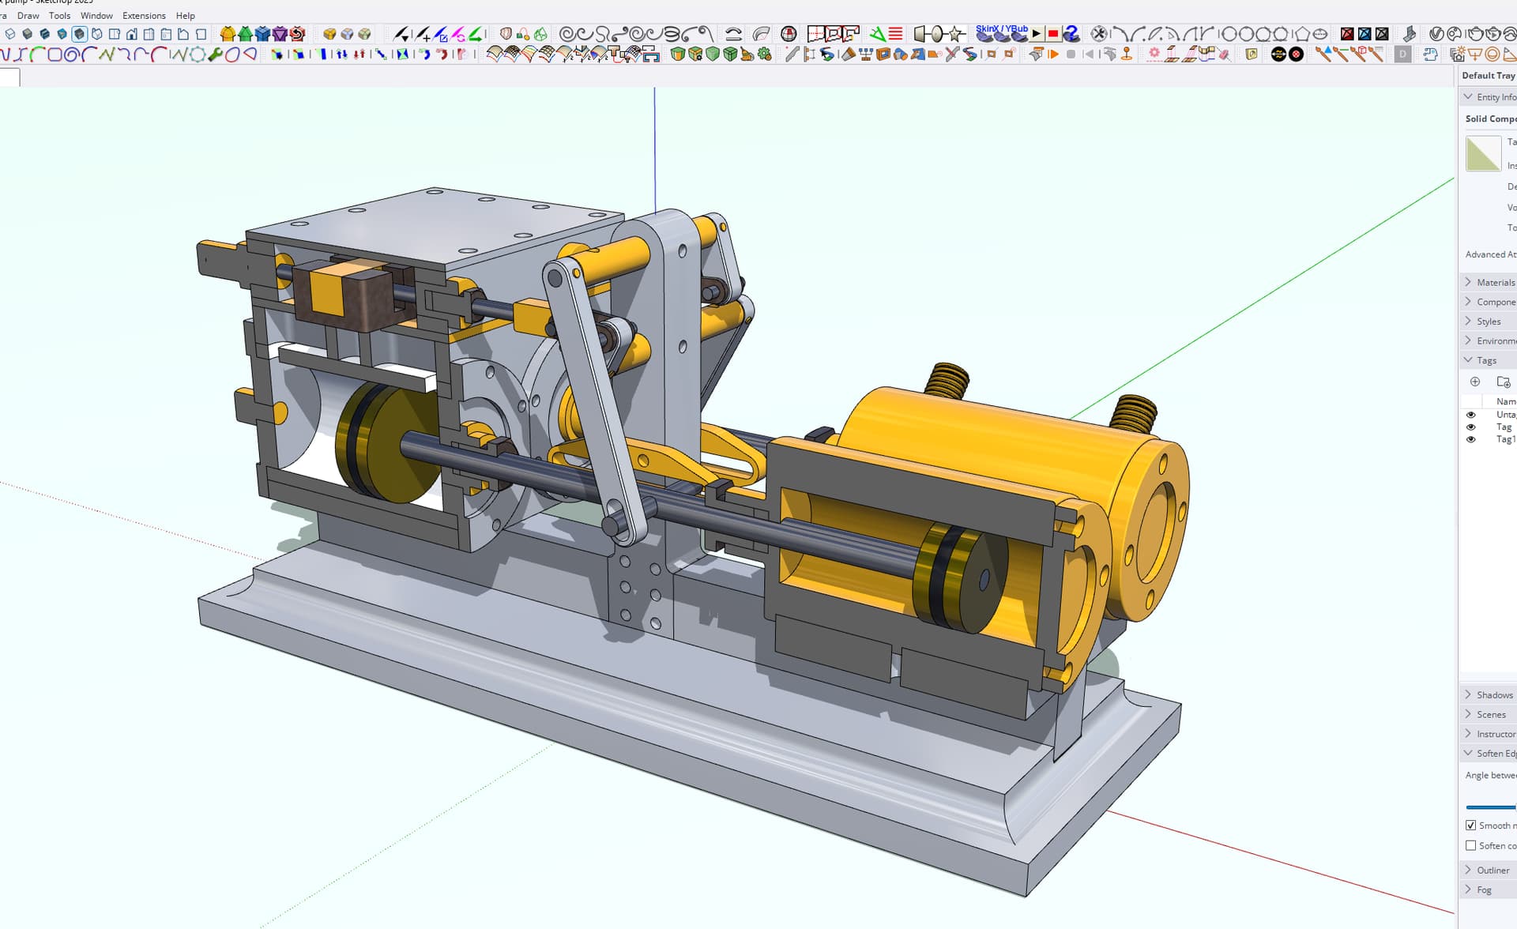
Task: Hide the Untagged tag visibility eye
Action: (1470, 415)
